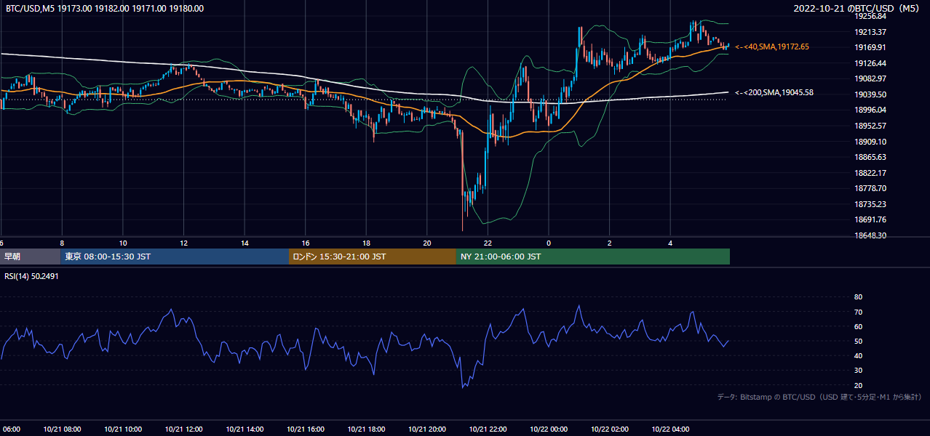Click the Bitstamp data source note

tap(819, 397)
